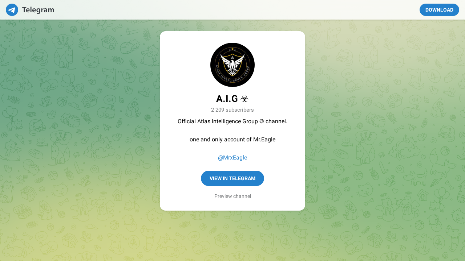Click the word 'Mr.Eagle' in the description
465x261 pixels.
point(264,140)
